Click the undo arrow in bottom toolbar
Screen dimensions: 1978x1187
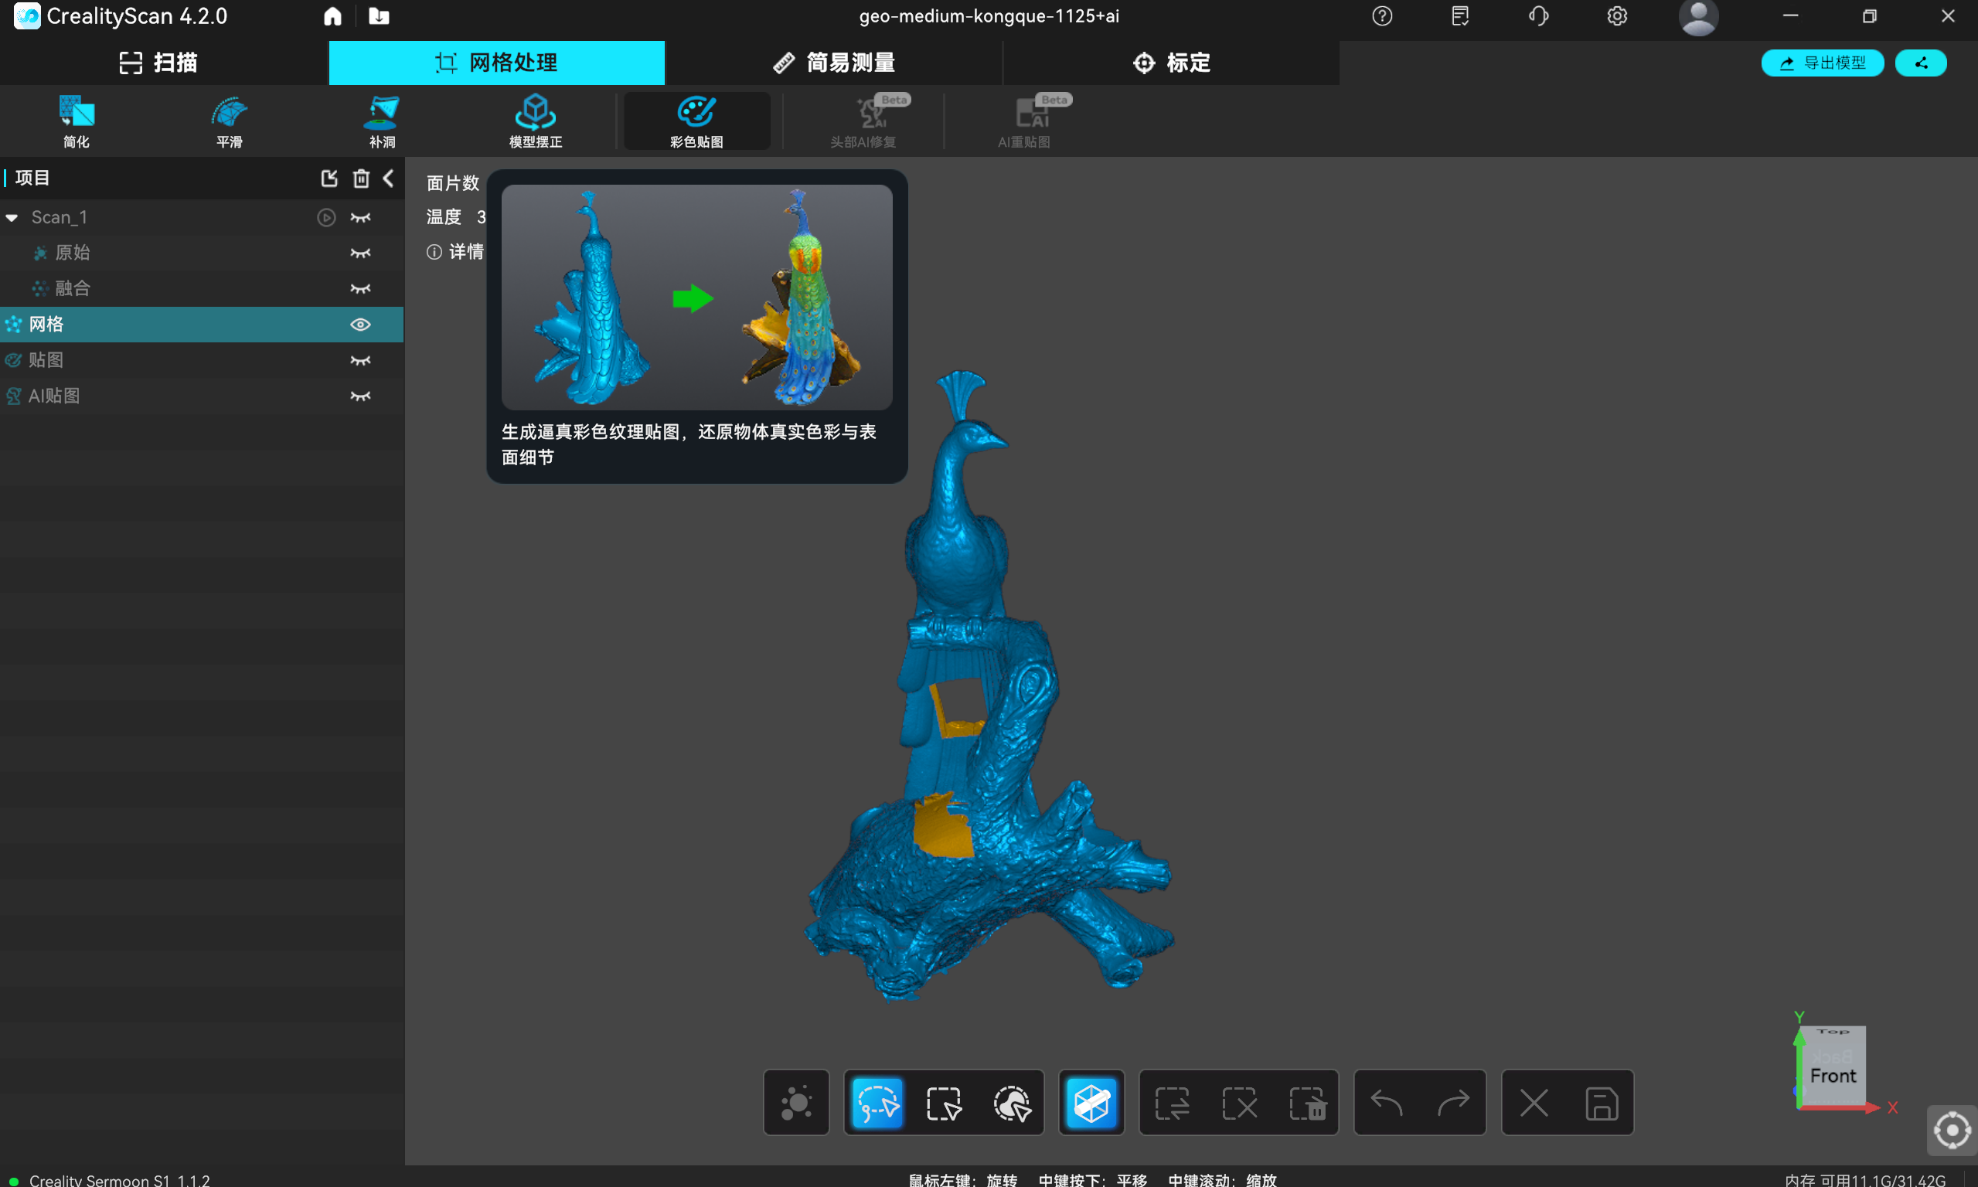click(x=1386, y=1103)
